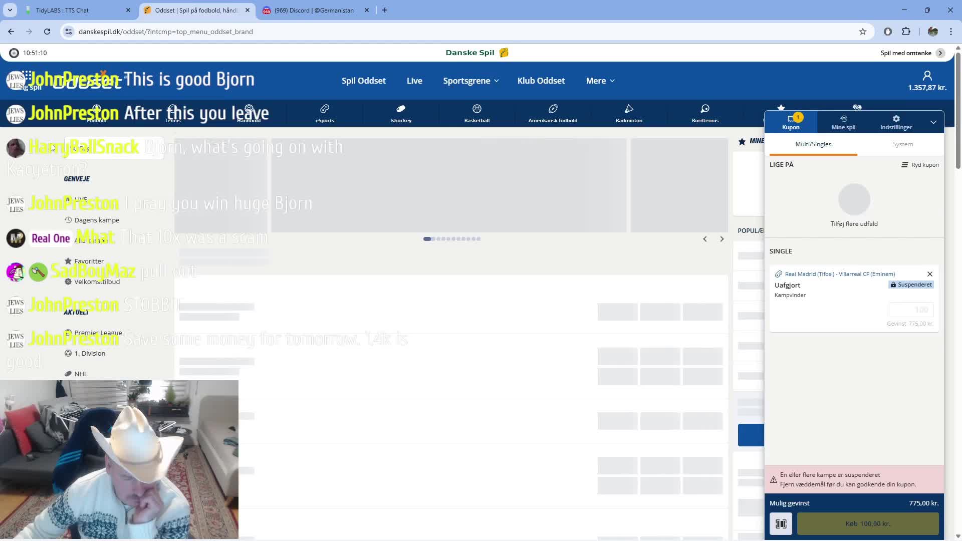The width and height of the screenshot is (962, 541).
Task: Open the Live menu item
Action: (x=414, y=81)
